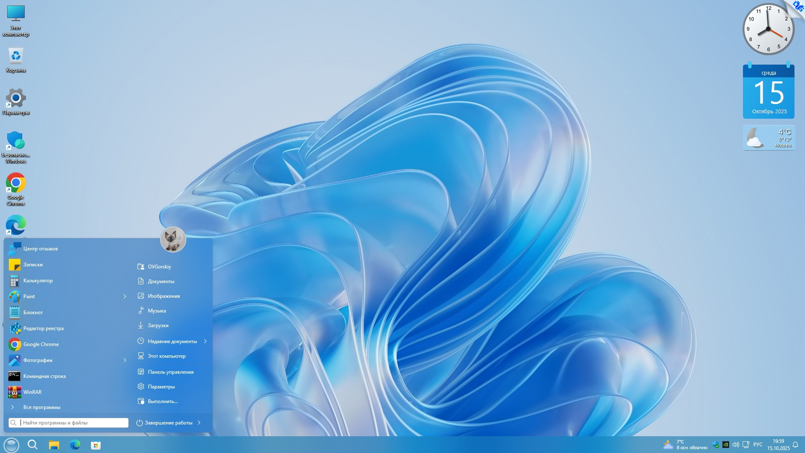Launch WinRAR from start menu

[32, 392]
